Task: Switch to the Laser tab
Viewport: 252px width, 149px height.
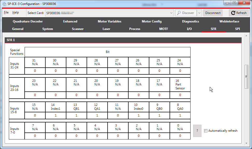Action: tap(106, 29)
